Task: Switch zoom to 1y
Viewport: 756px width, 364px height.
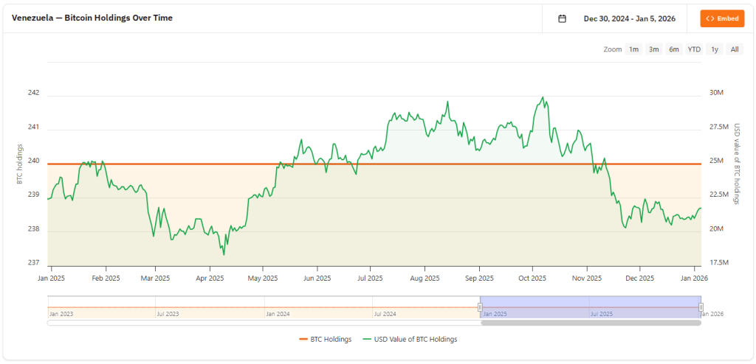Action: click(715, 49)
